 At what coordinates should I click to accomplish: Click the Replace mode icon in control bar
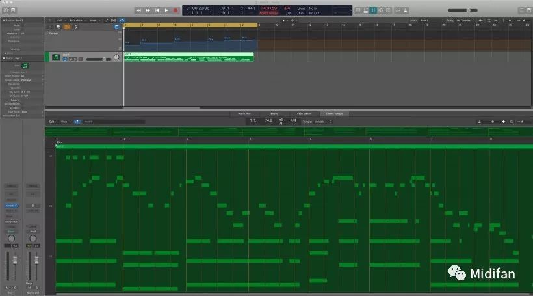(381, 10)
